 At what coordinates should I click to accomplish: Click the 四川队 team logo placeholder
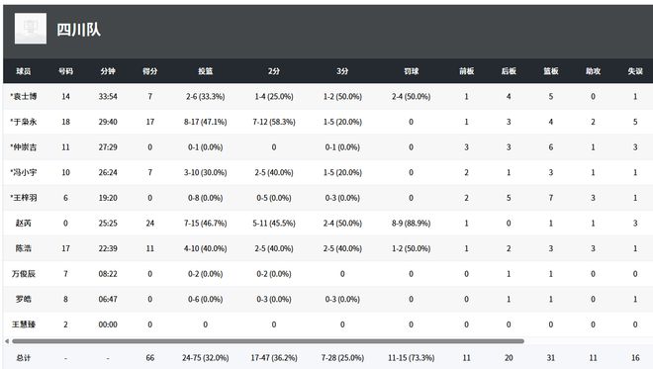click(31, 29)
